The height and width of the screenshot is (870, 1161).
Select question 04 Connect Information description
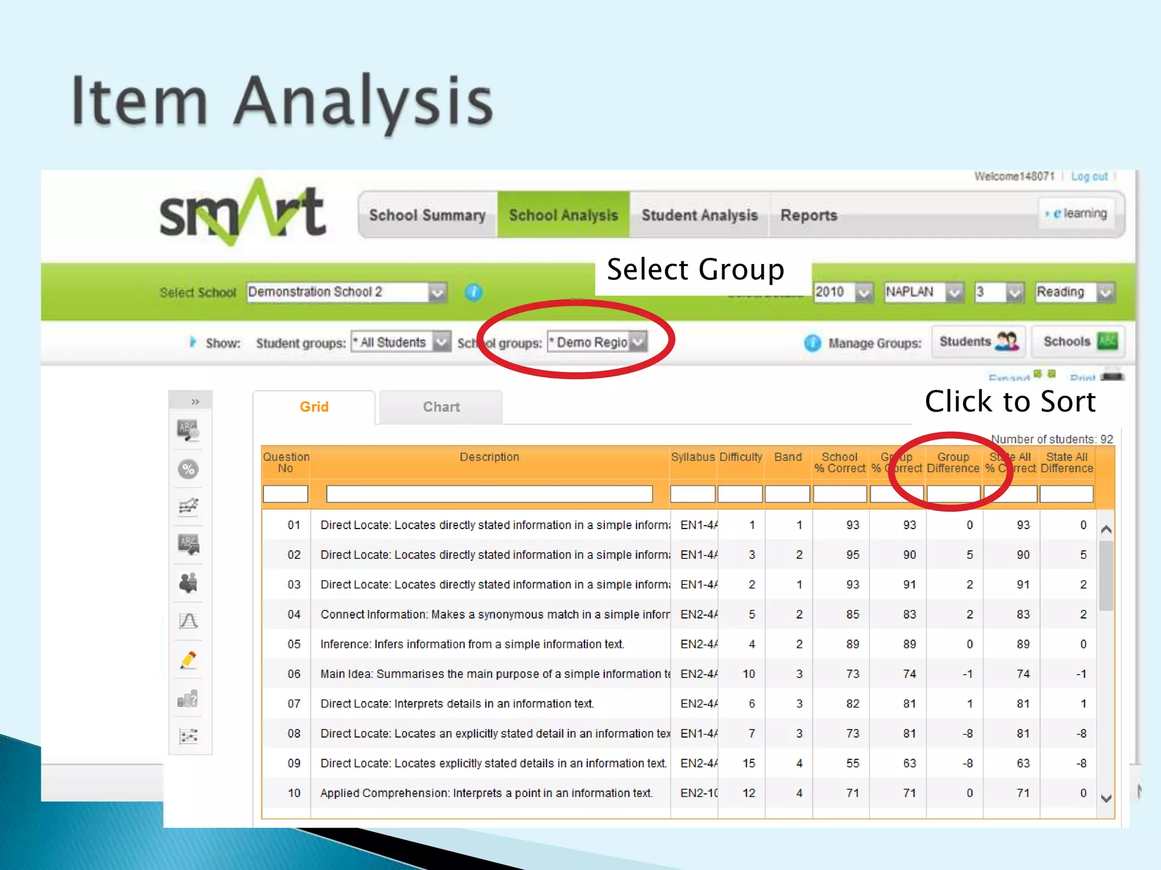click(x=495, y=615)
